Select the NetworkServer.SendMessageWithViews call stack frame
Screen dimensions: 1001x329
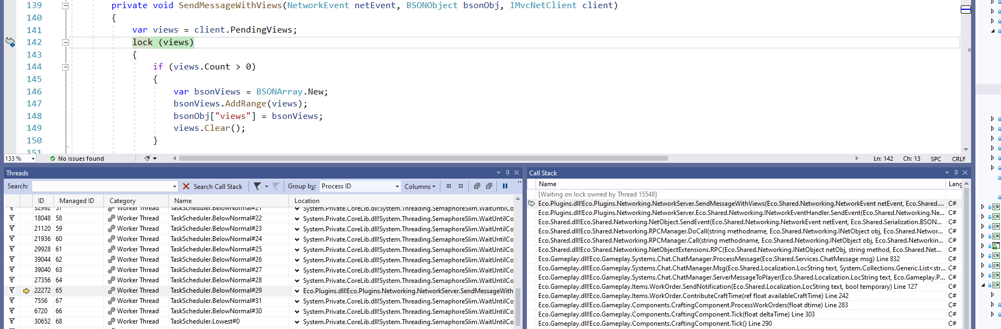point(741,204)
